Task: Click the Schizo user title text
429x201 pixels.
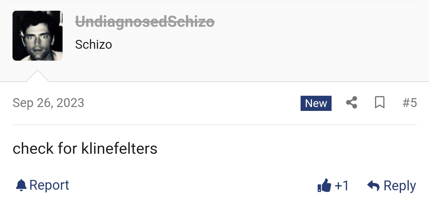Action: 94,45
